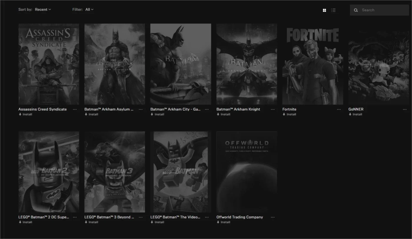
Task: Install LEGO Batman 2 DC Super Heroes
Action: 25,222
